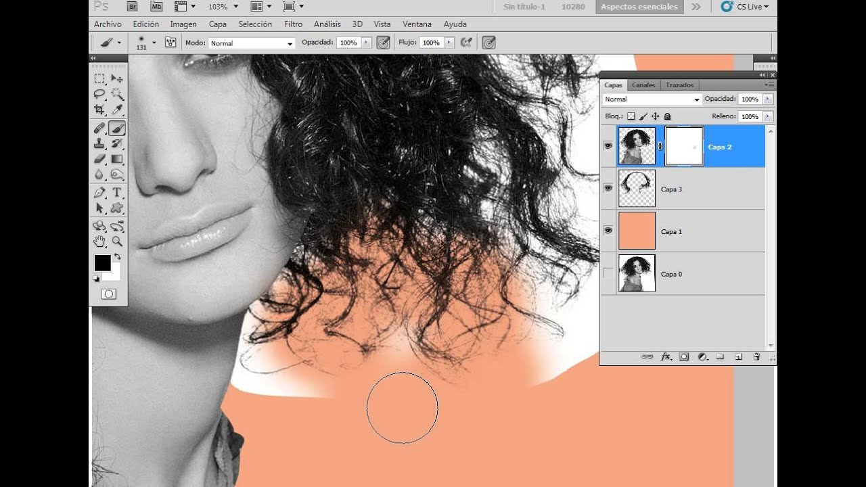Select the 3D Object Rotate tool
The height and width of the screenshot is (487, 866).
pos(99,226)
